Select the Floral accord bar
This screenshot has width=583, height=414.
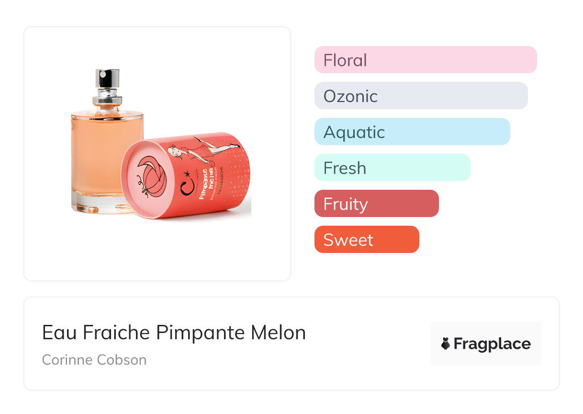pos(425,60)
